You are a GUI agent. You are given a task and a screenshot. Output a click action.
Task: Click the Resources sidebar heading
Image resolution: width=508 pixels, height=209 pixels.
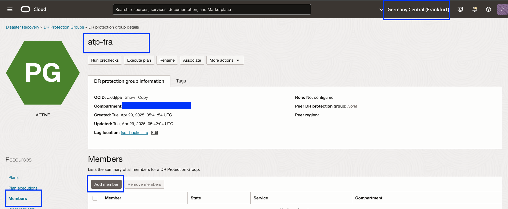click(x=19, y=160)
